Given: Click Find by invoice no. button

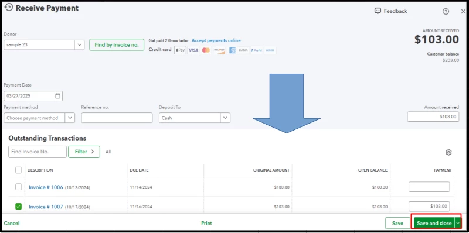Looking at the screenshot, I should coord(117,45).
